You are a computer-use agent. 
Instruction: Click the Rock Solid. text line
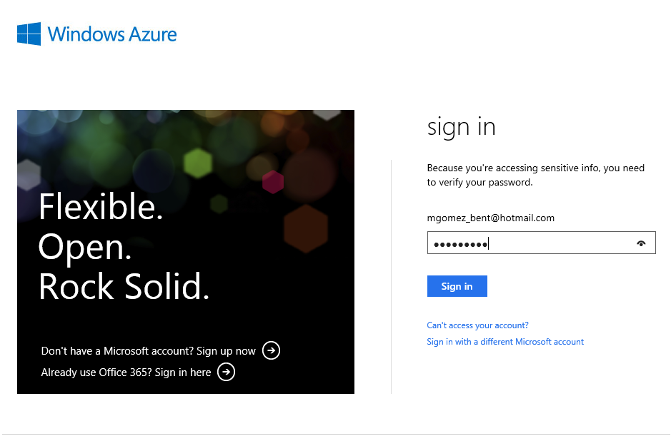tap(124, 286)
